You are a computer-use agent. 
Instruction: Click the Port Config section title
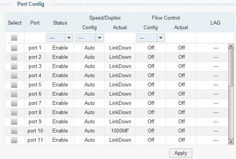(x=31, y=4)
